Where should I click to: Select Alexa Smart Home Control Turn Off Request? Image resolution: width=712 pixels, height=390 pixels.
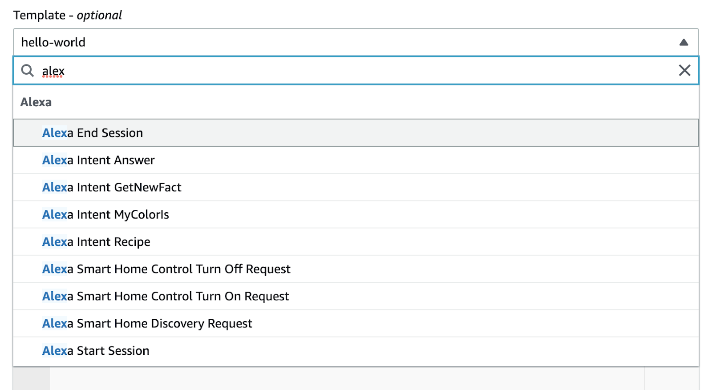356,269
